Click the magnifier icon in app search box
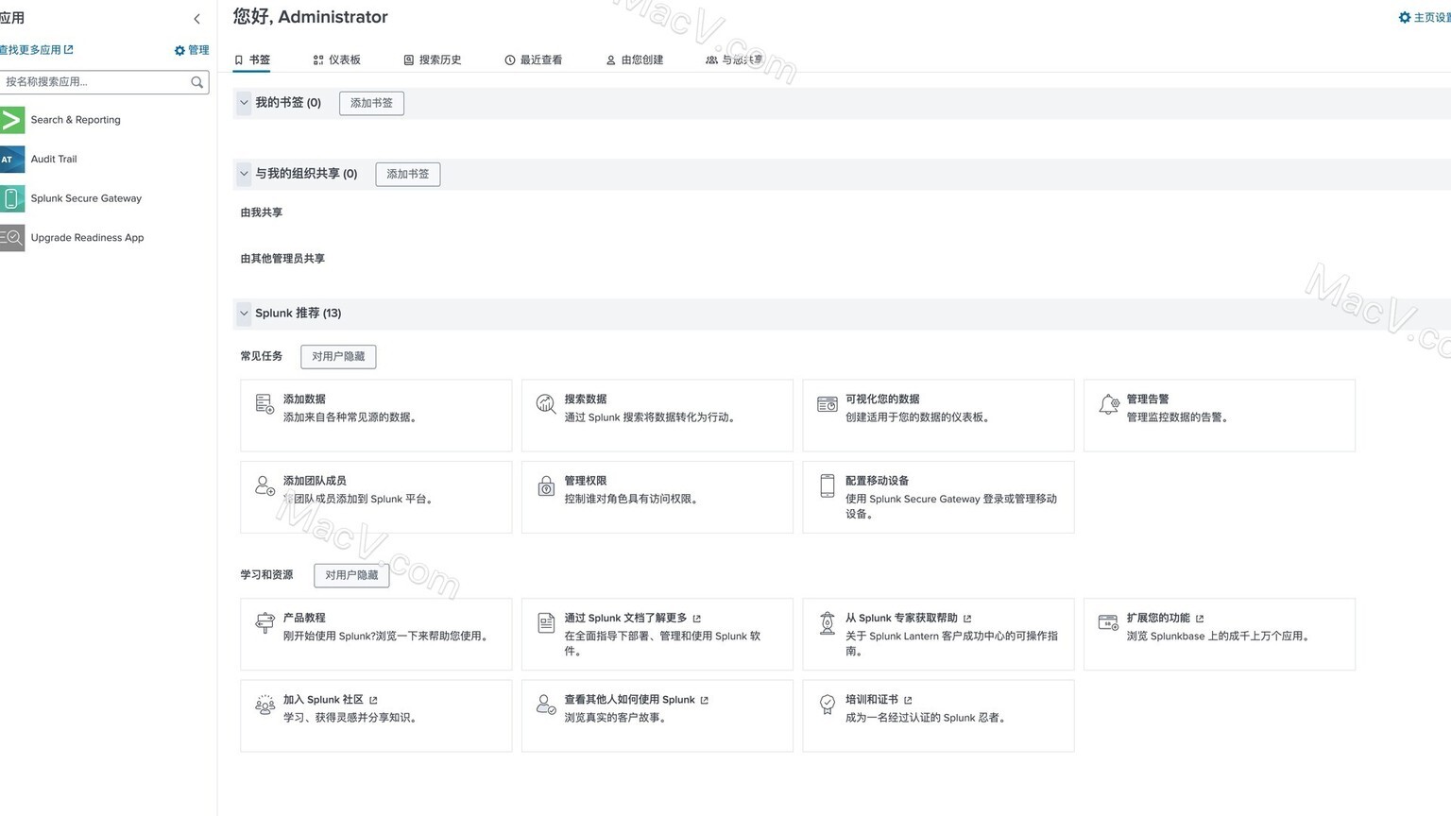 pos(196,82)
